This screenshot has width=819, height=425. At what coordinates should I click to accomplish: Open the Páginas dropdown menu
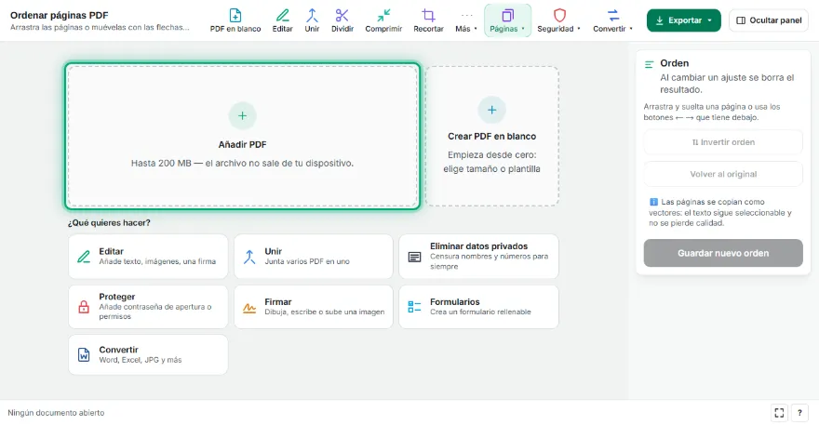tap(508, 20)
